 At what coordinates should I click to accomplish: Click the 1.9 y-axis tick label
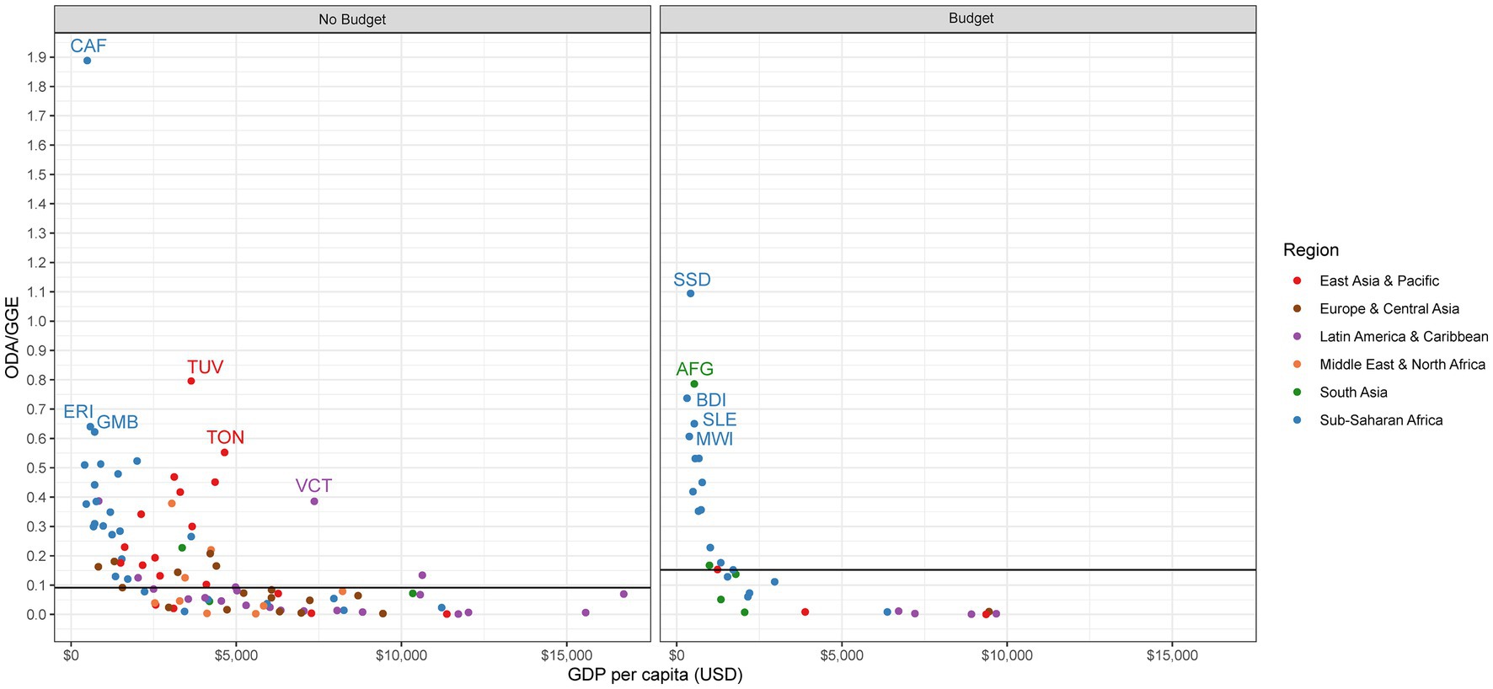[36, 57]
